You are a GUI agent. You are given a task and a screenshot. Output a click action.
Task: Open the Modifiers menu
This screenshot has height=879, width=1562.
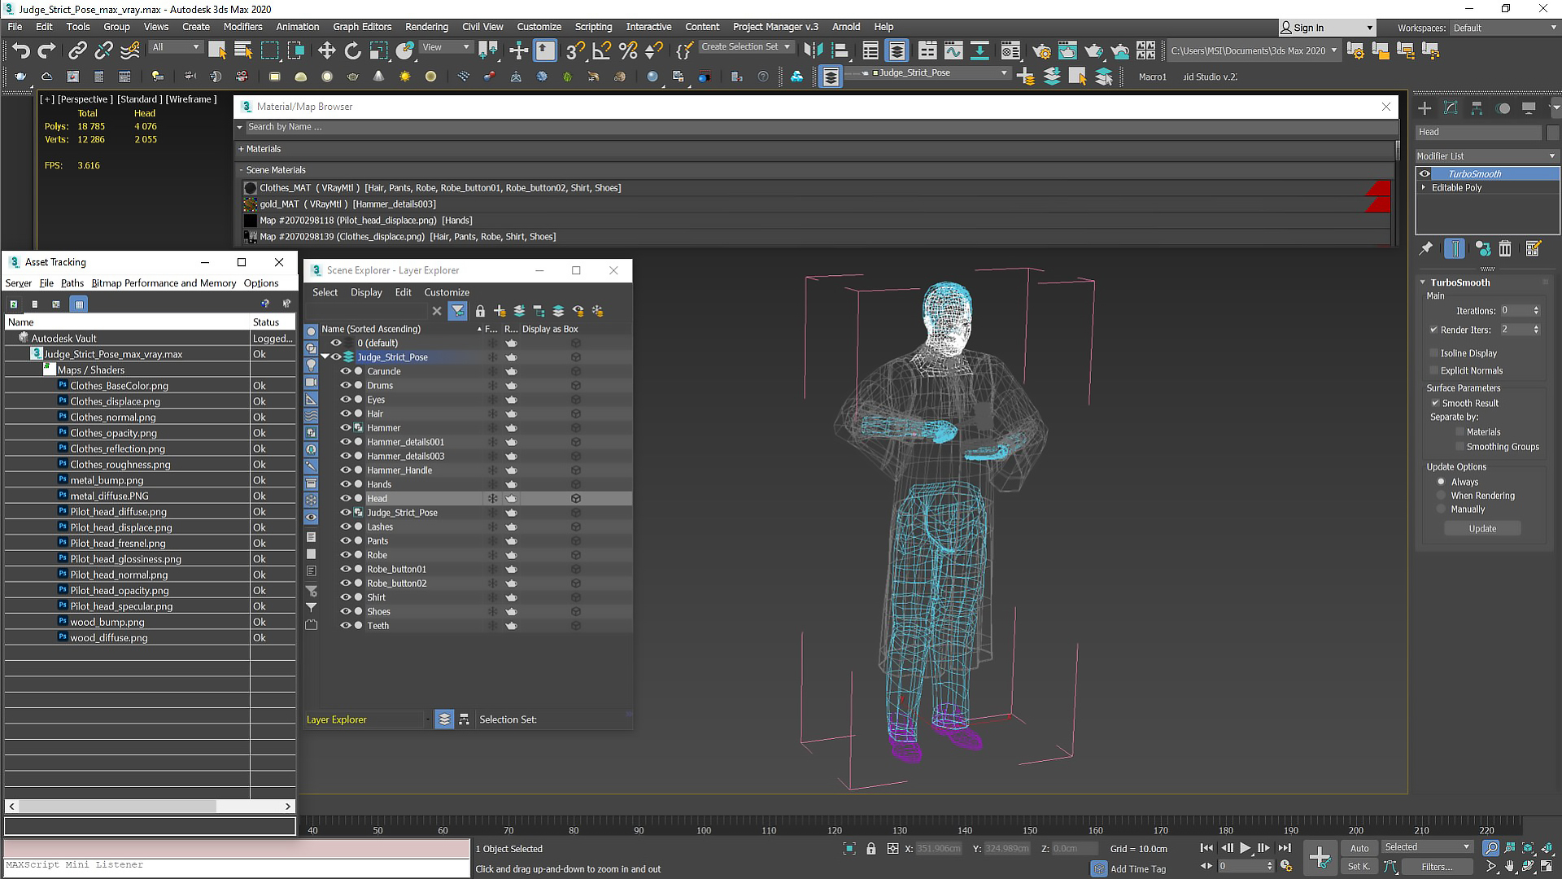click(242, 27)
